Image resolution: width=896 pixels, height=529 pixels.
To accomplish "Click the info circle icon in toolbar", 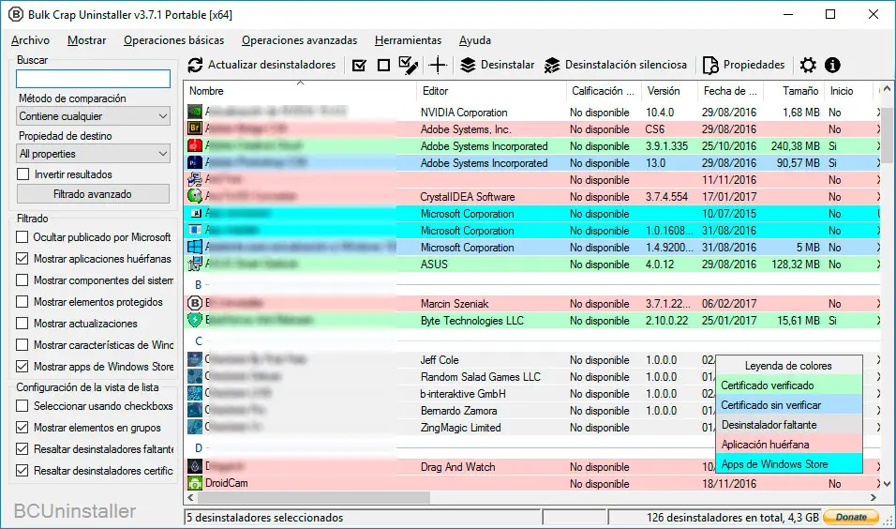I will (x=832, y=66).
